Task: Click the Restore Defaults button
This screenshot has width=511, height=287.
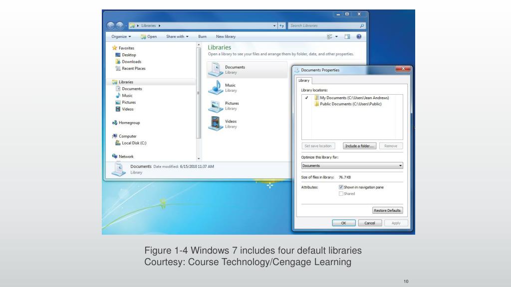Action: pos(387,211)
